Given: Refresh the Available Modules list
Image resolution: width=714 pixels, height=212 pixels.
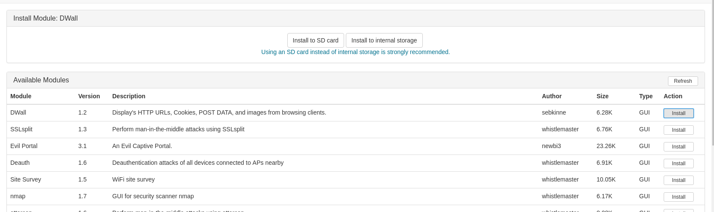Looking at the screenshot, I should point(683,81).
